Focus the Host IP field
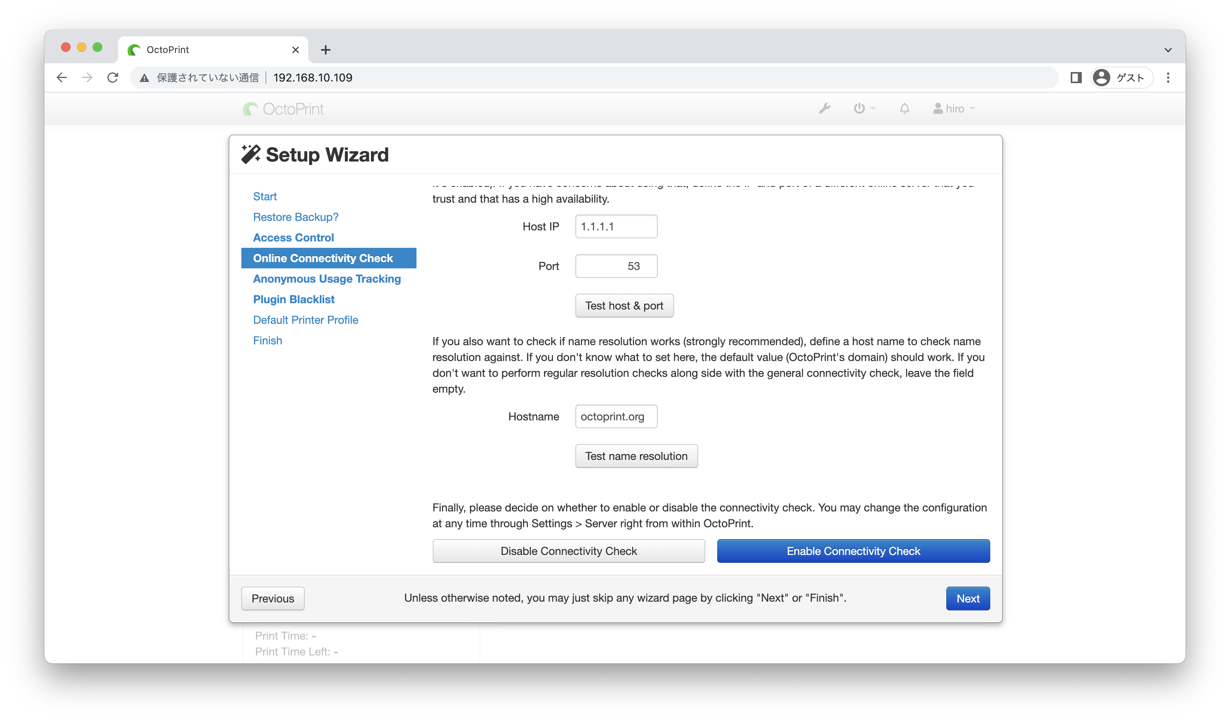Screen dimensions: 1230x722 tap(616, 227)
